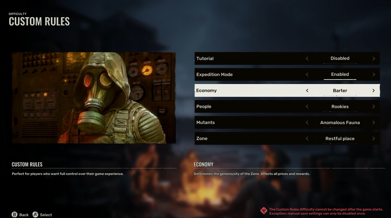Click right arrow on Economy row
Image resolution: width=391 pixels, height=218 pixels.
point(374,91)
